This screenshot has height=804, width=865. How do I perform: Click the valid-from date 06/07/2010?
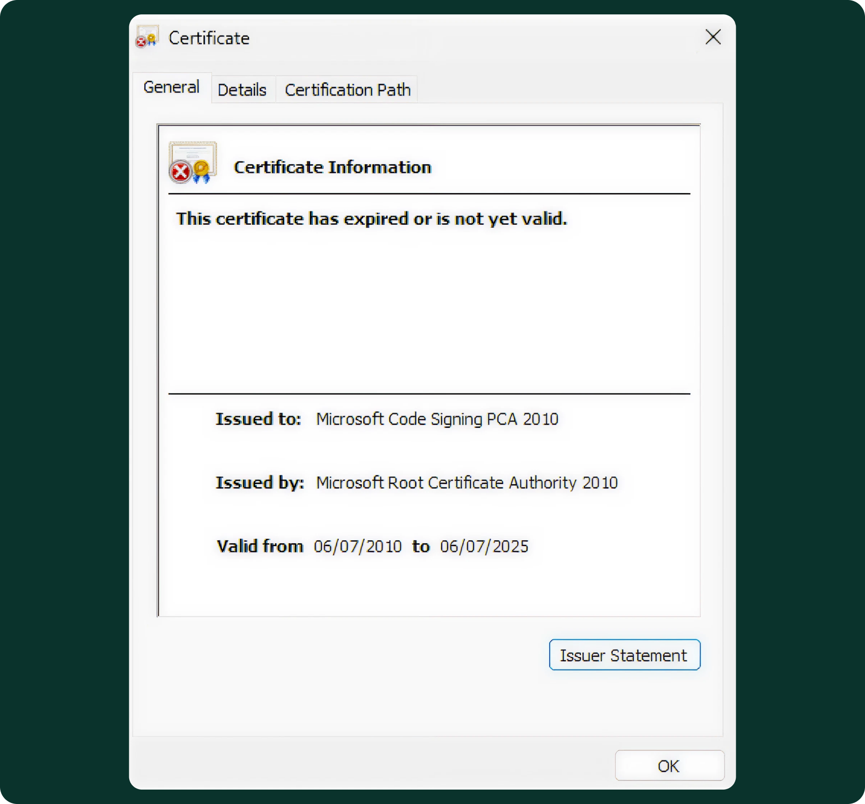coord(358,547)
